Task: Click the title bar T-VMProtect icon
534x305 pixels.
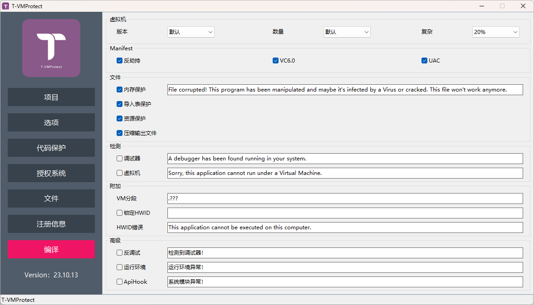Action: [x=6, y=6]
